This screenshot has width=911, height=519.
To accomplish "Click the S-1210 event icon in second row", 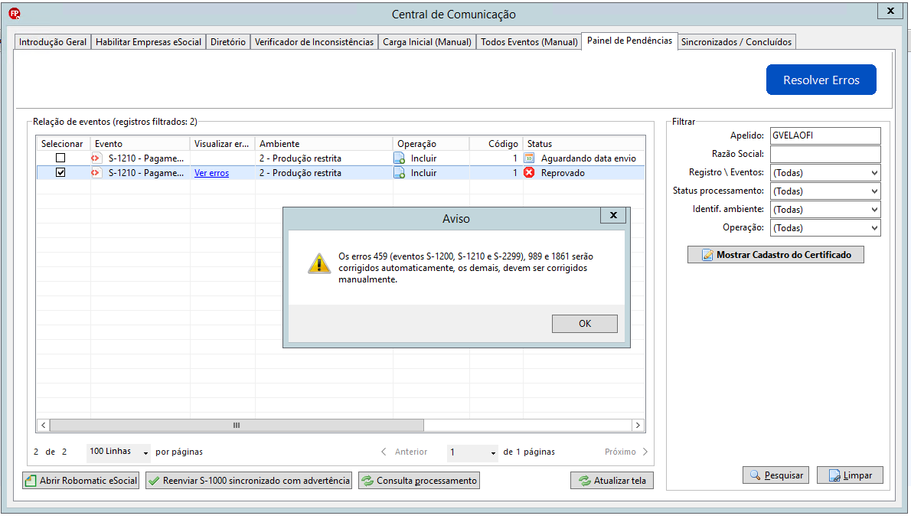I will coord(95,172).
